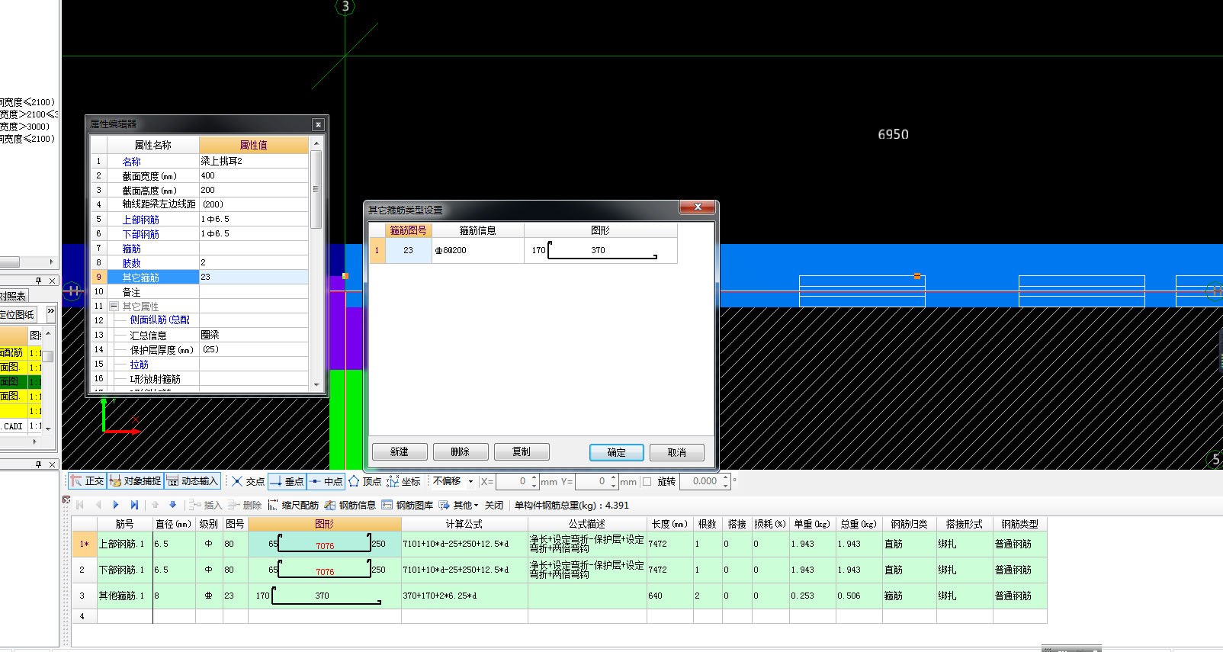Enable 坐标 coordinate snap
This screenshot has width=1223, height=652.
tap(403, 481)
